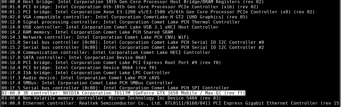Click the PCI bridge Device 06b4 line
This screenshot has width=341, height=107.
click(79, 68)
